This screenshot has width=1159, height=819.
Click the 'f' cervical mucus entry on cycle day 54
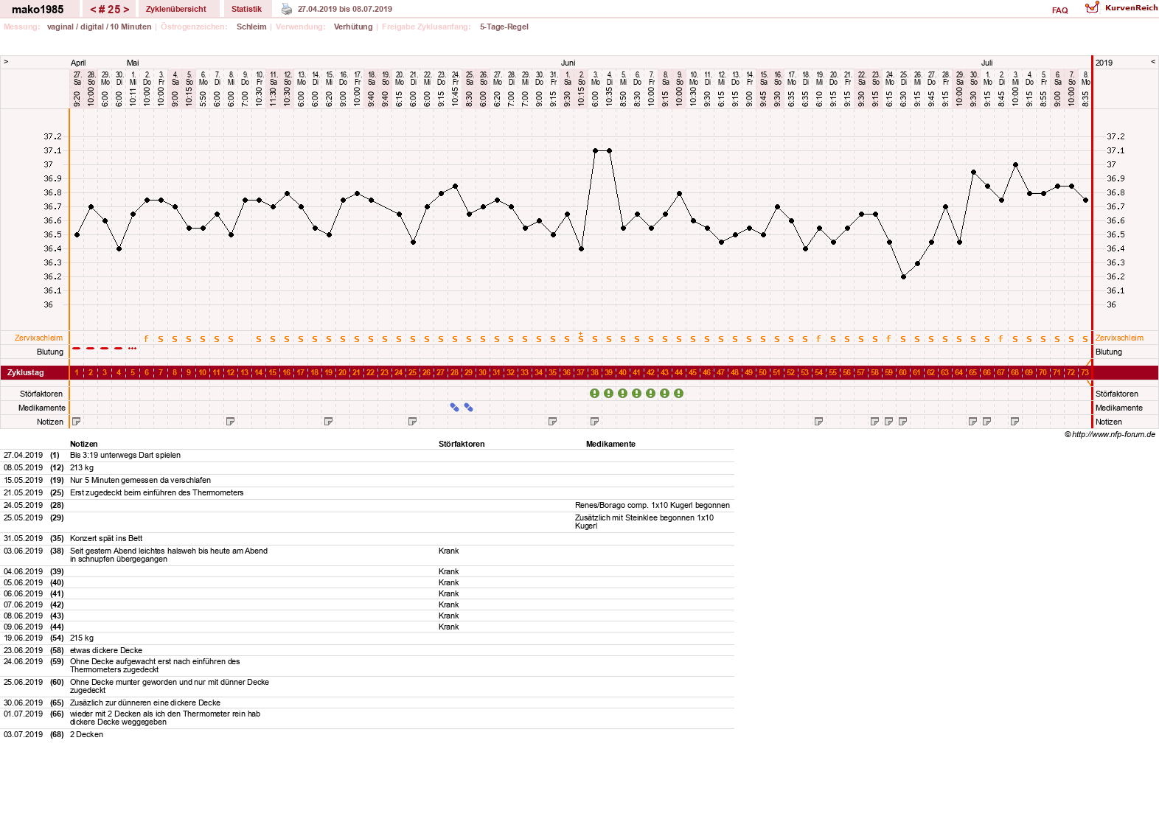point(819,339)
